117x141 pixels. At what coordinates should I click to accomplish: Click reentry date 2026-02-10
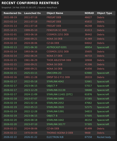10,43
